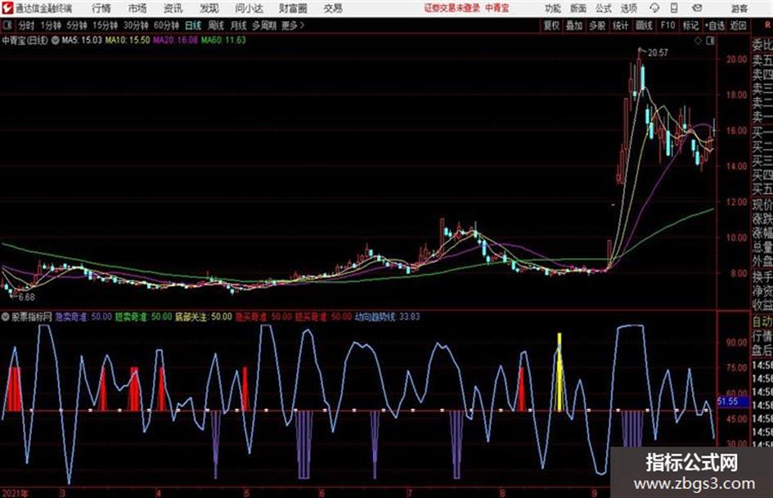Screen dimensions: 773x498
Task: Open the mail envelope icon
Action: click(x=697, y=8)
